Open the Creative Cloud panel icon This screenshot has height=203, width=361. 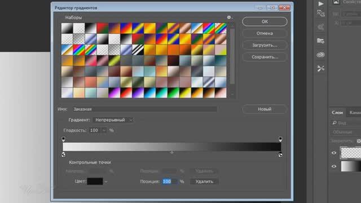[x=320, y=55]
